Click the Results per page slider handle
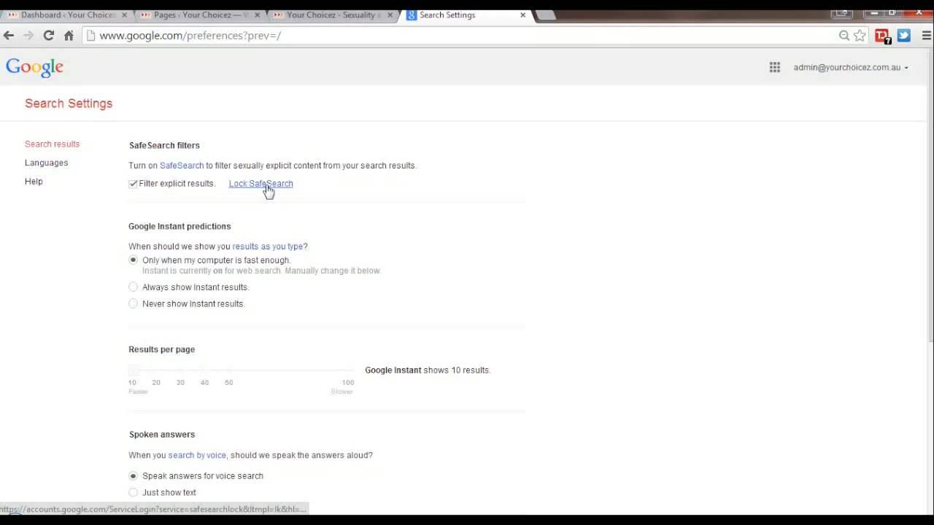Image resolution: width=934 pixels, height=525 pixels. tap(134, 370)
